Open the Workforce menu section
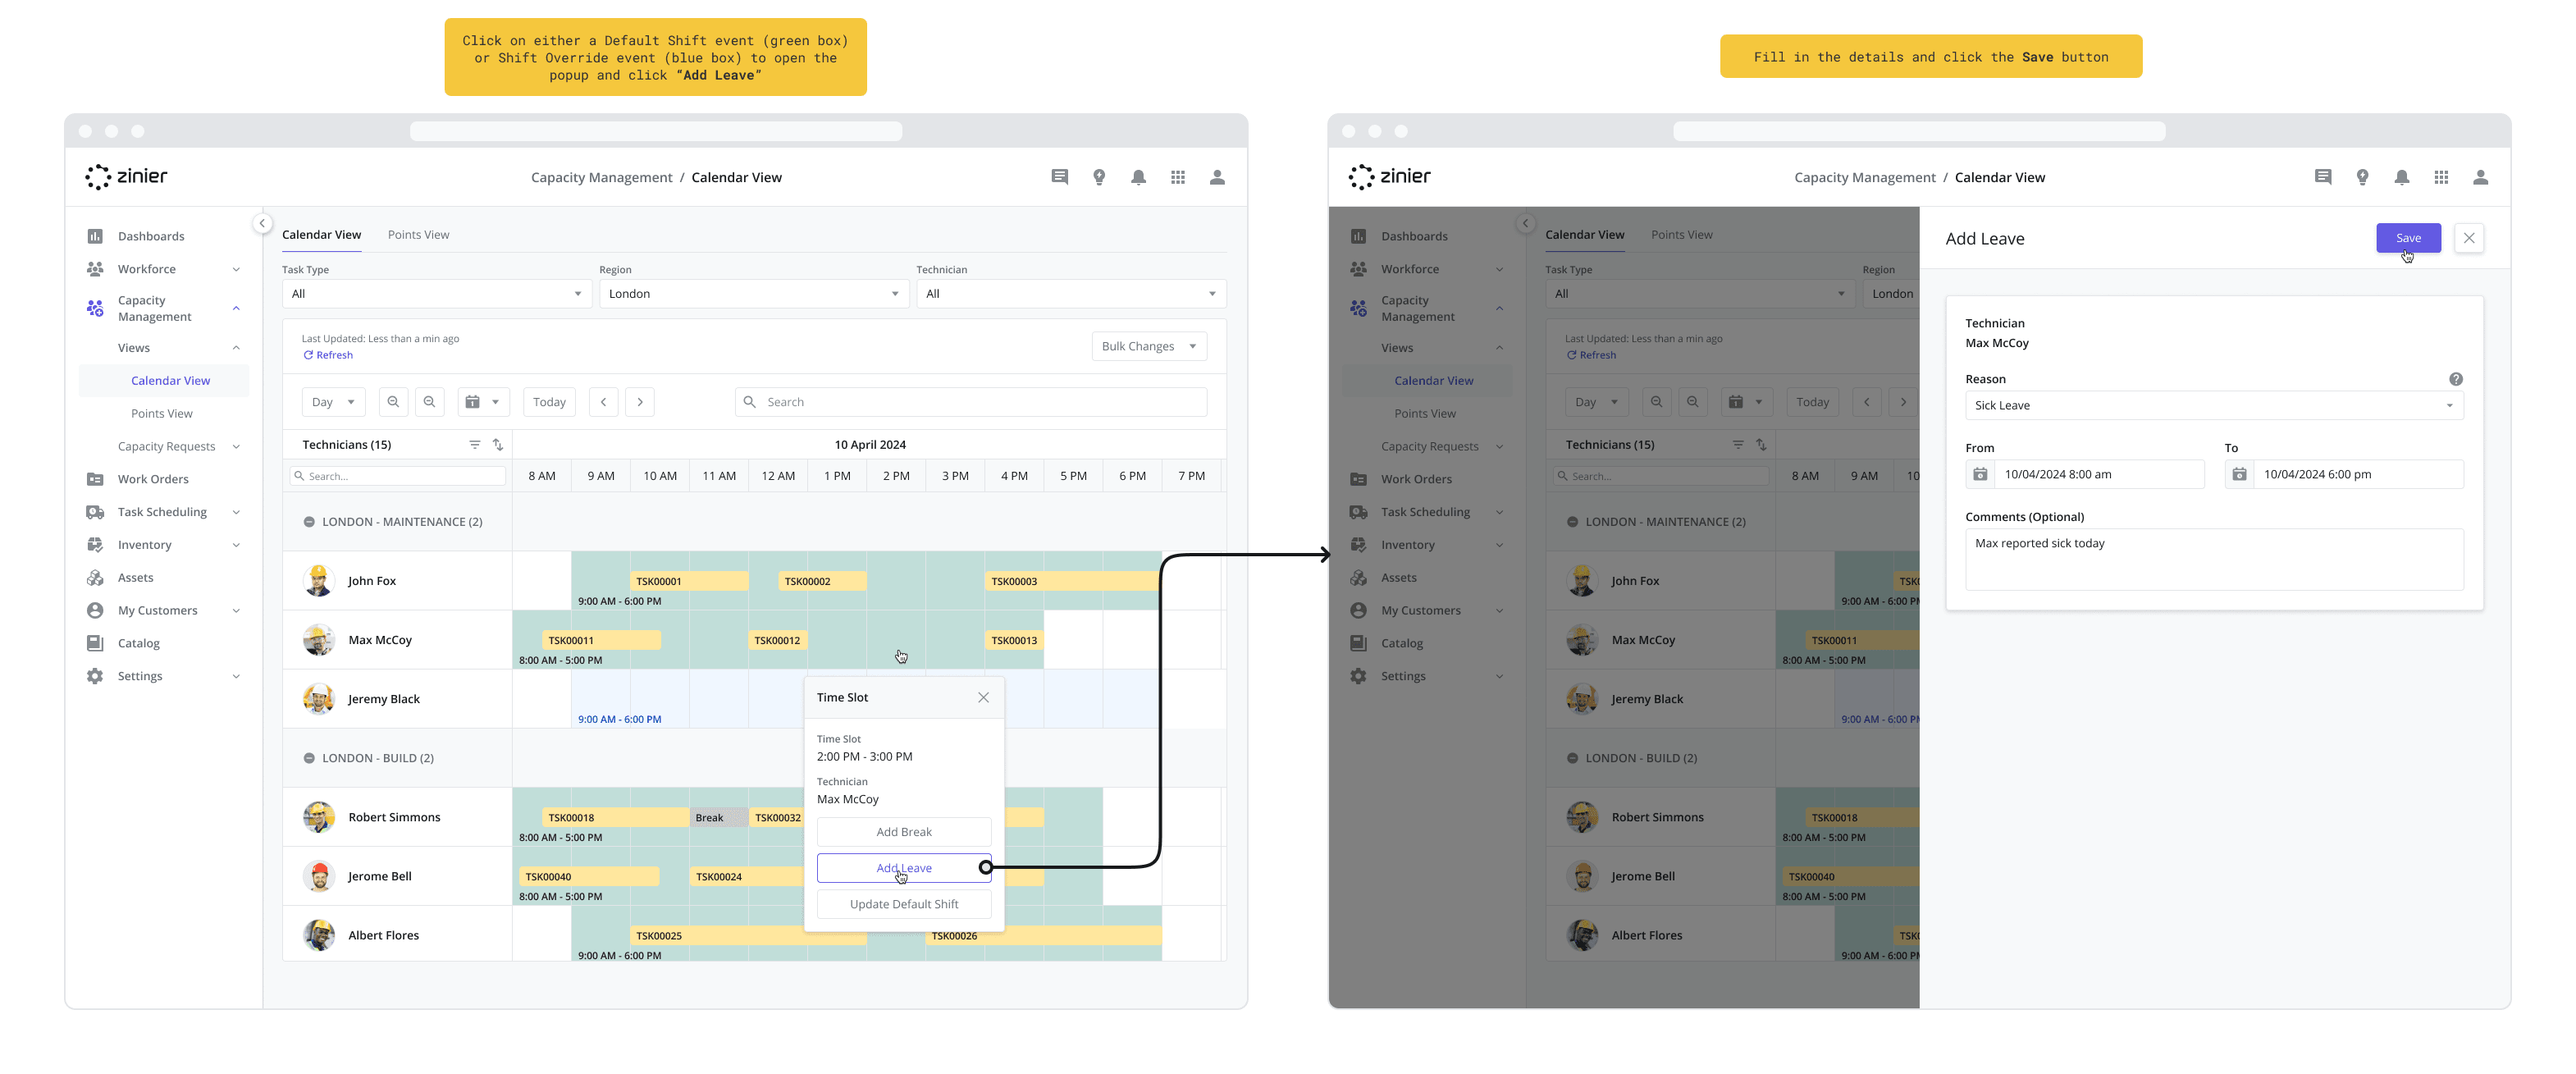Viewport: 2576px width, 1074px height. [159, 267]
